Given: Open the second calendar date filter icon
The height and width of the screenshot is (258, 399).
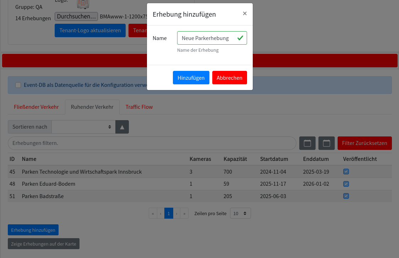Looking at the screenshot, I should (x=327, y=143).
